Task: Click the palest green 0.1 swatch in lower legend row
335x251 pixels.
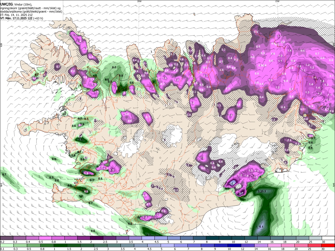Action: 7,246
